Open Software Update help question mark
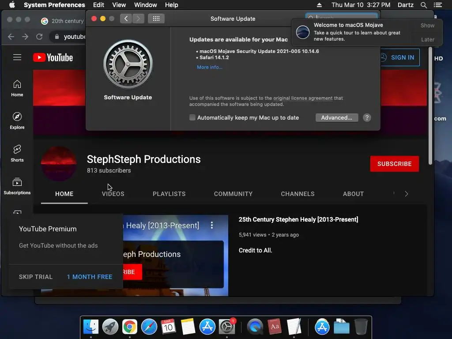Viewport: 452px width, 339px height. pyautogui.click(x=367, y=117)
